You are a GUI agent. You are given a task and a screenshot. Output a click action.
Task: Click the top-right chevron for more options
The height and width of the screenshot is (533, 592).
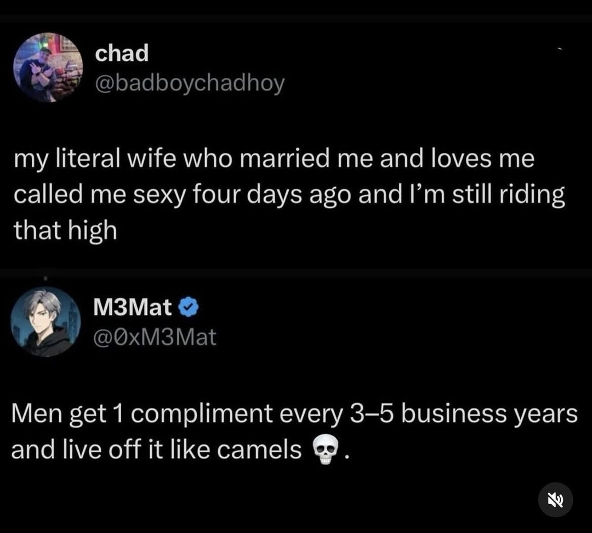(x=560, y=49)
